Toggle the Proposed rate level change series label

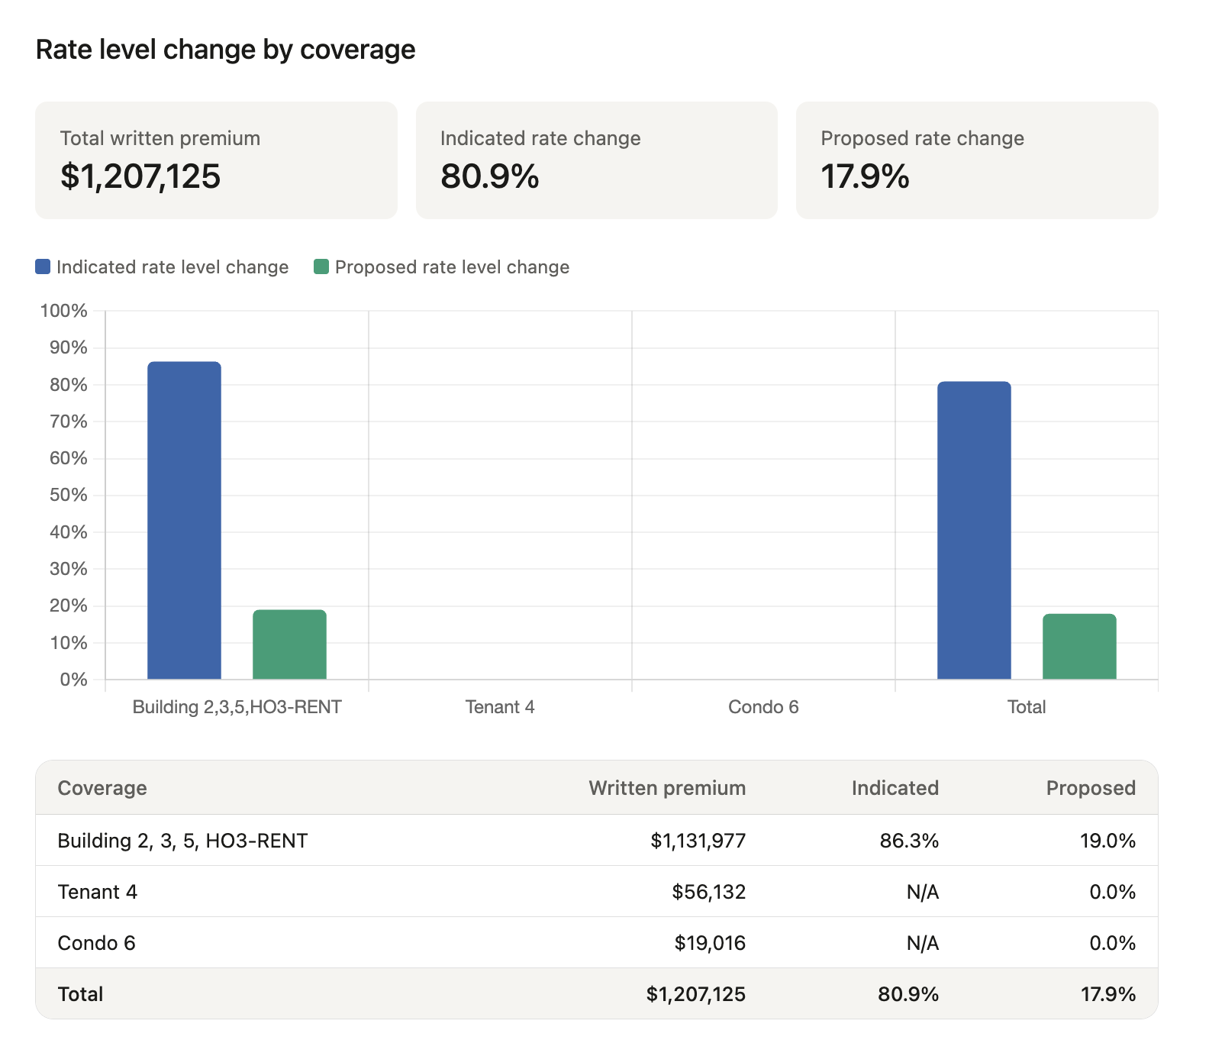452,266
